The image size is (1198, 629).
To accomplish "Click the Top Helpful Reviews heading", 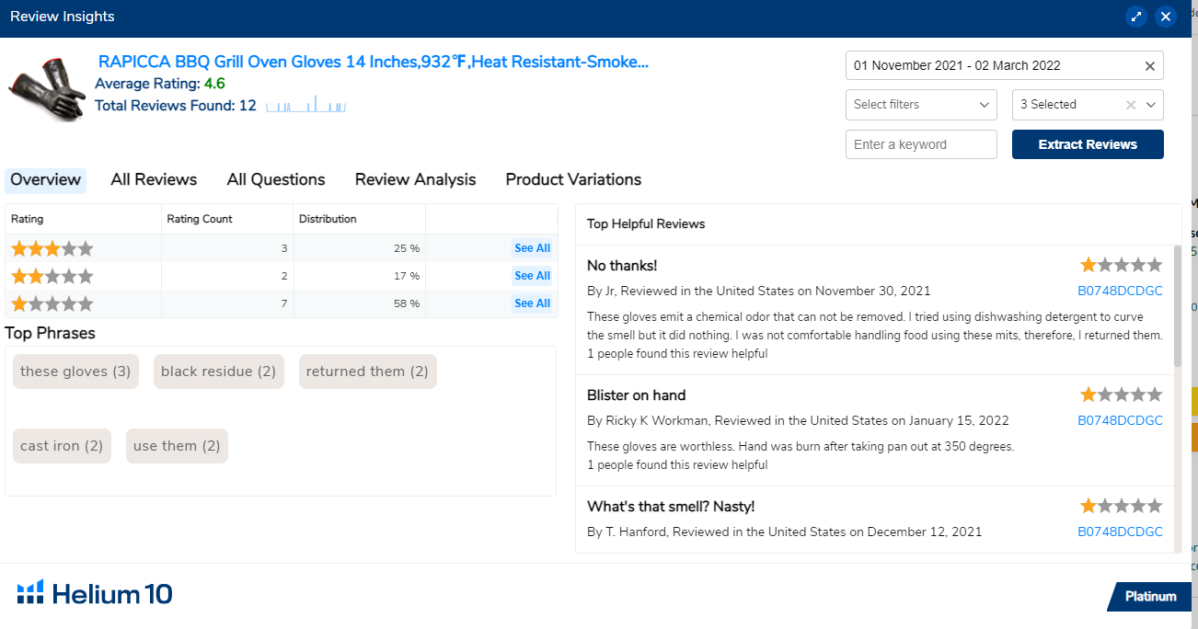I will click(646, 223).
